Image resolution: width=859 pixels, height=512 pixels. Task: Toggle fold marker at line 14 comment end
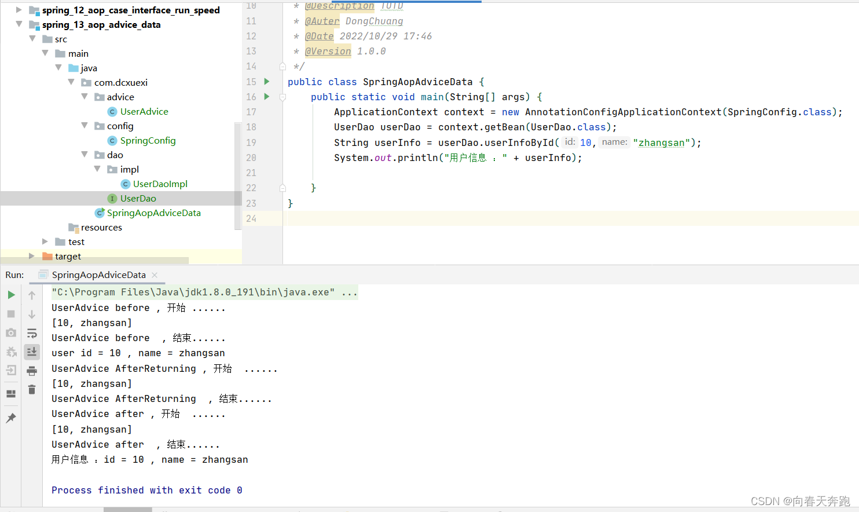tap(282, 67)
